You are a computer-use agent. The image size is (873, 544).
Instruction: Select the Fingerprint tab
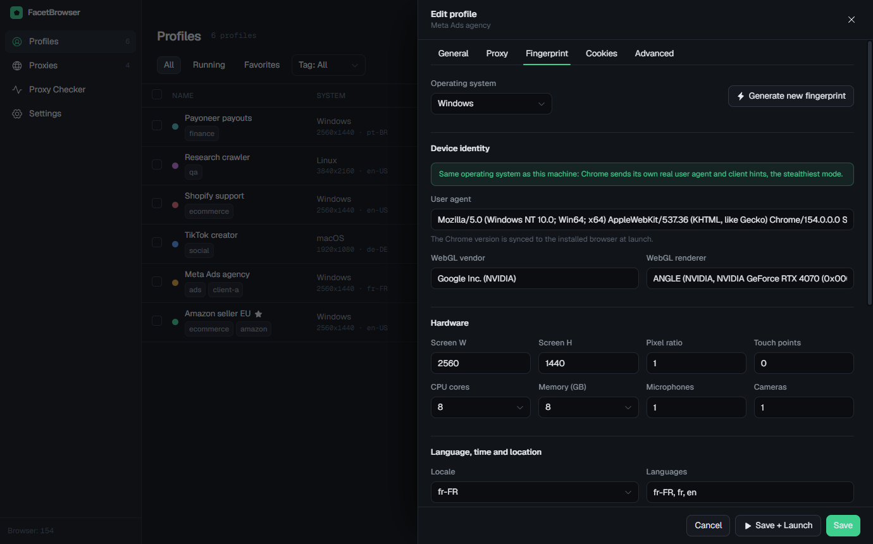click(547, 54)
